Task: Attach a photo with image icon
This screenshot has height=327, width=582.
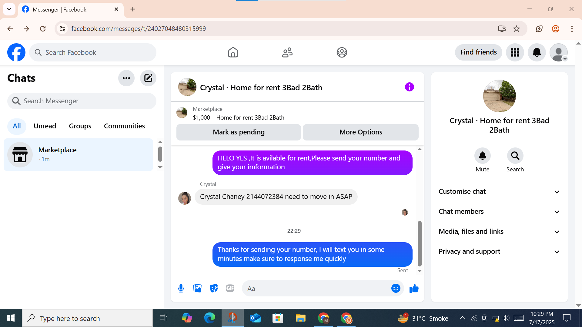Action: [x=197, y=288]
